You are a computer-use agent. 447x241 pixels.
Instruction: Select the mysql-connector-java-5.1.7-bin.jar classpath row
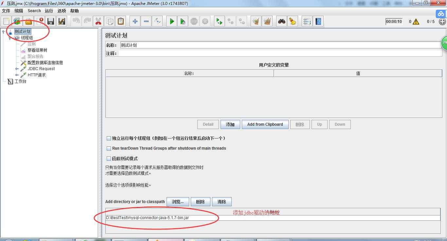pos(273,218)
